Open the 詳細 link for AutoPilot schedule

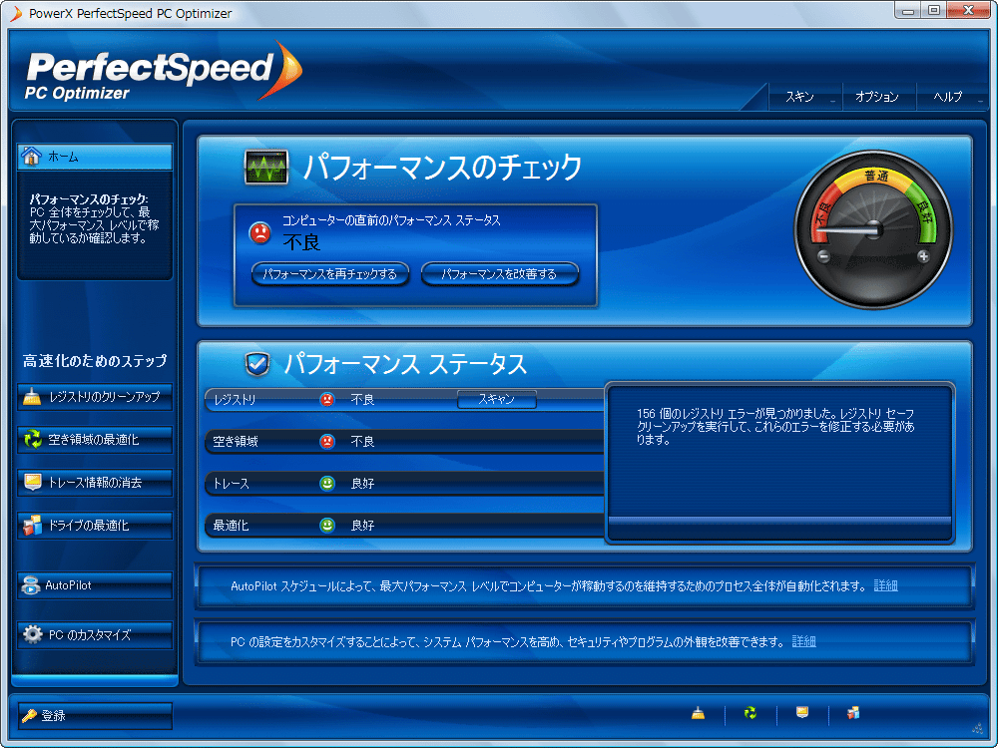[x=885, y=585]
